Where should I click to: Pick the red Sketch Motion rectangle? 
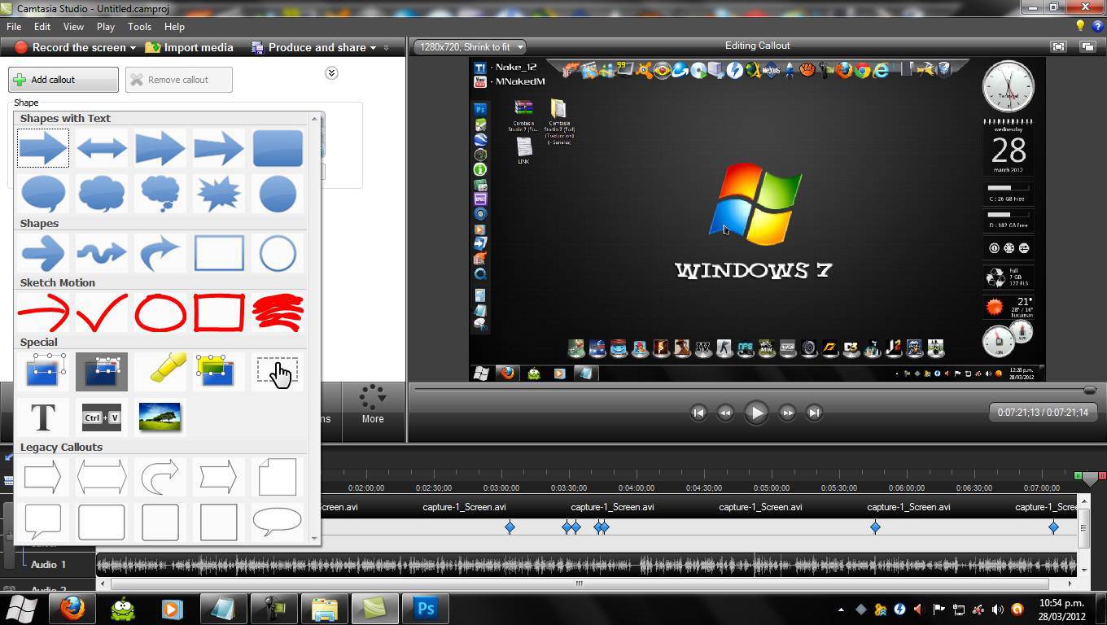click(x=219, y=313)
